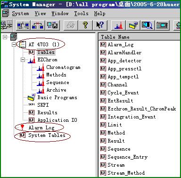Click the red alarm icon beside Alarm Log
Image resolution: width=181 pixels, height=178 pixels.
click(x=23, y=127)
